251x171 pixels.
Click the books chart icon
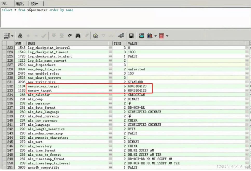(150, 36)
